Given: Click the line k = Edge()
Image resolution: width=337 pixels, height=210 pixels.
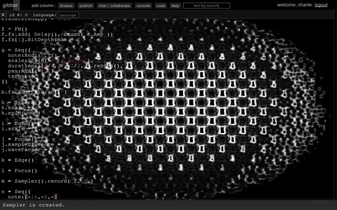Looking at the screenshot, I should (x=18, y=160).
